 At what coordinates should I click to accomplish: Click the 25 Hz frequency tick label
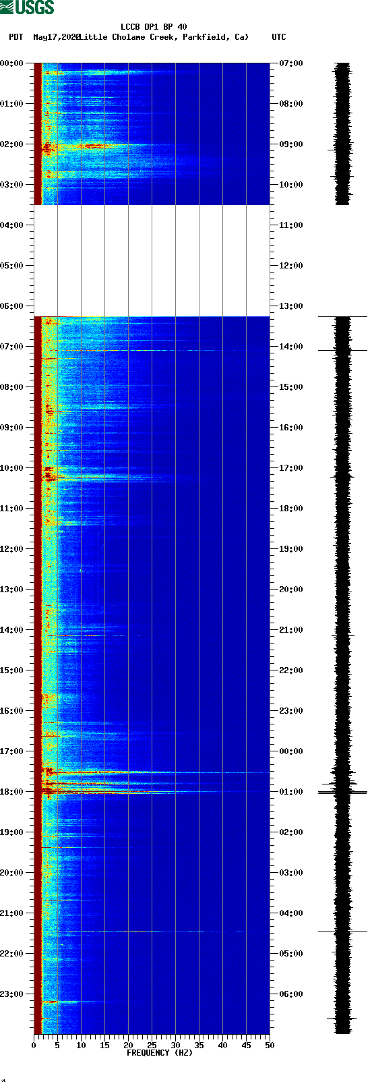[152, 1046]
